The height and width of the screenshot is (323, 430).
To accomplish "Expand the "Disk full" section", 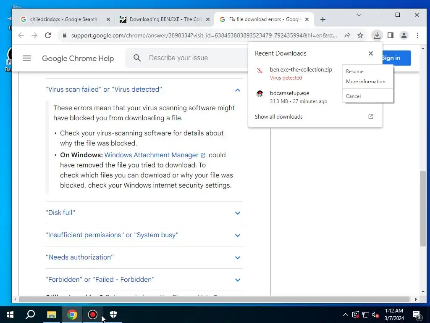I will click(x=144, y=213).
